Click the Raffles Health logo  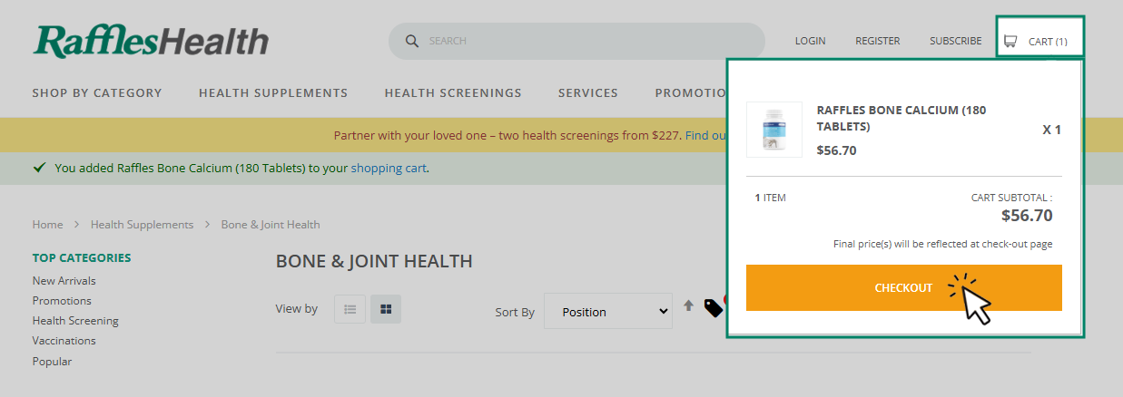tap(151, 42)
